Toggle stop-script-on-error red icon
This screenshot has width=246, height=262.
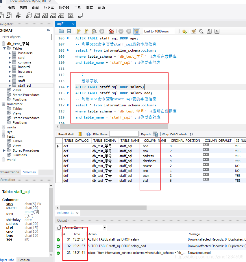pos(111,31)
